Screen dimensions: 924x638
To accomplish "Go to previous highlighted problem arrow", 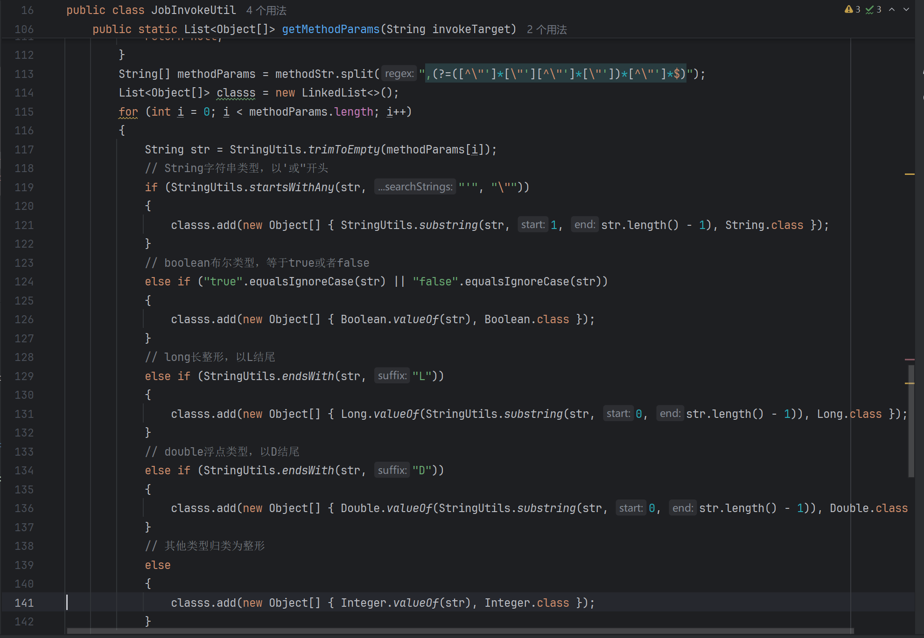I will click(892, 9).
